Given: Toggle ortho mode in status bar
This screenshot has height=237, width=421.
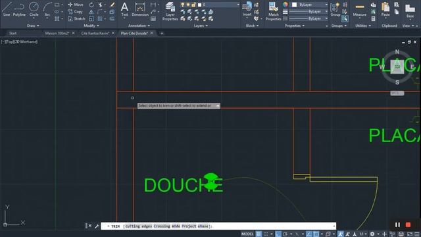Looking at the screenshot, I should [278, 234].
